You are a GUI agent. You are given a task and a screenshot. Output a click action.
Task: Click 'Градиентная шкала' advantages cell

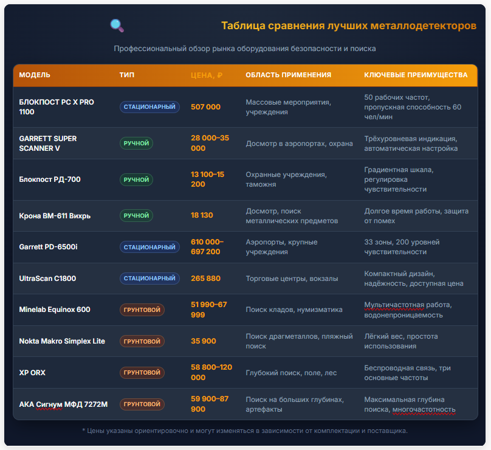point(399,179)
